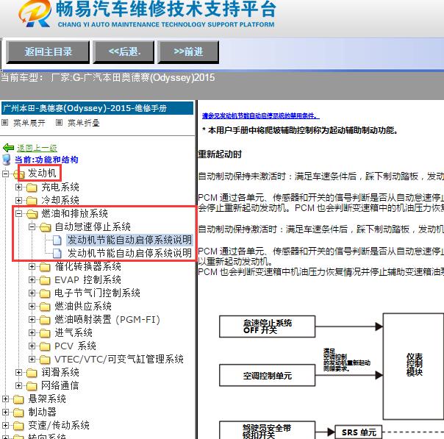The height and width of the screenshot is (439, 444).
Task: Click folder icon of 进气系统
Action: (x=45, y=333)
